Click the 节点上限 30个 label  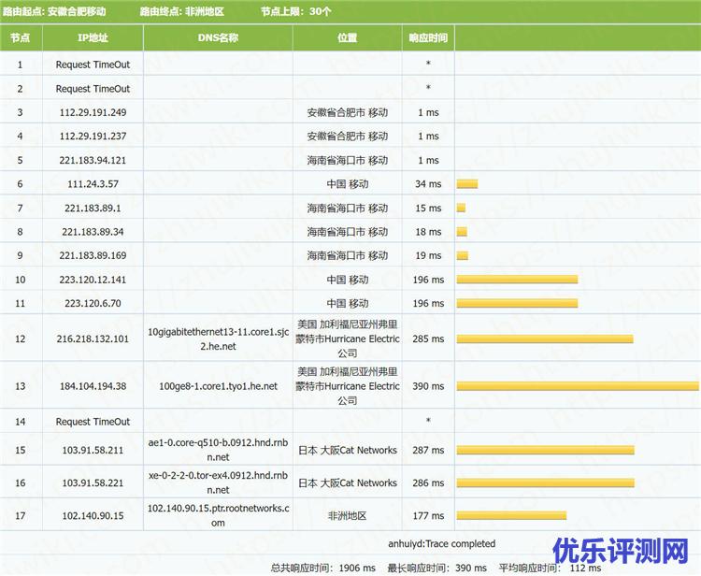[295, 11]
